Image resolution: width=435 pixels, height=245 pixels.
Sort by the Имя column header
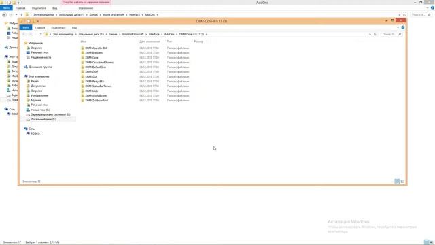coord(84,42)
